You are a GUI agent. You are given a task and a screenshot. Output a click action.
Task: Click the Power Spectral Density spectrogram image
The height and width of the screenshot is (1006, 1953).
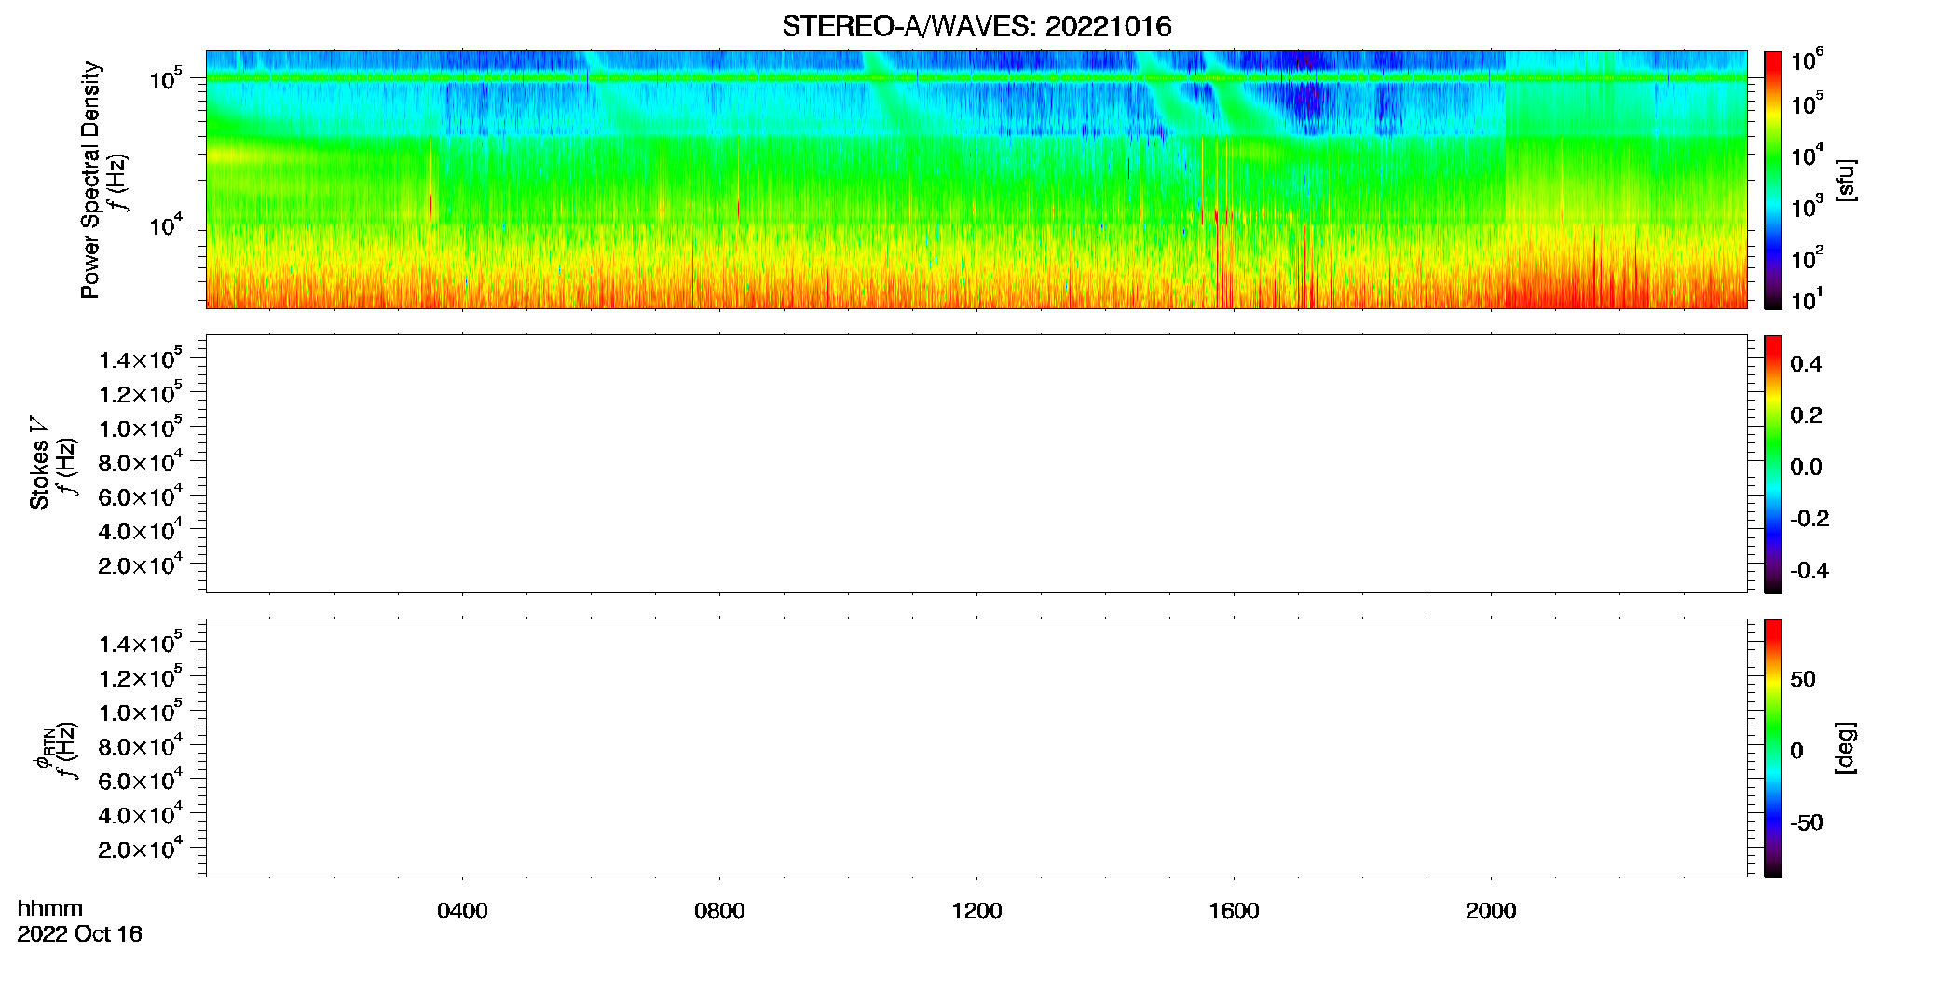click(x=976, y=179)
